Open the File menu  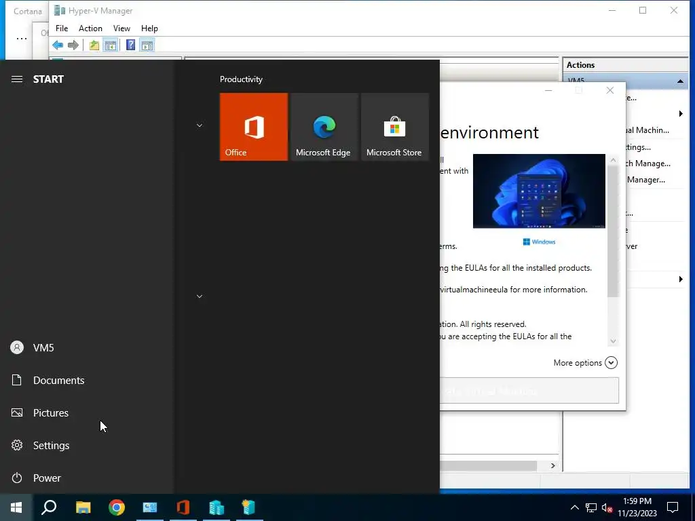pyautogui.click(x=62, y=28)
